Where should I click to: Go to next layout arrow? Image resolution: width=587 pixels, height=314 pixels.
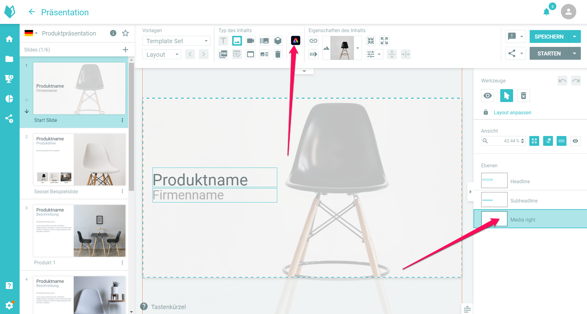[x=204, y=54]
